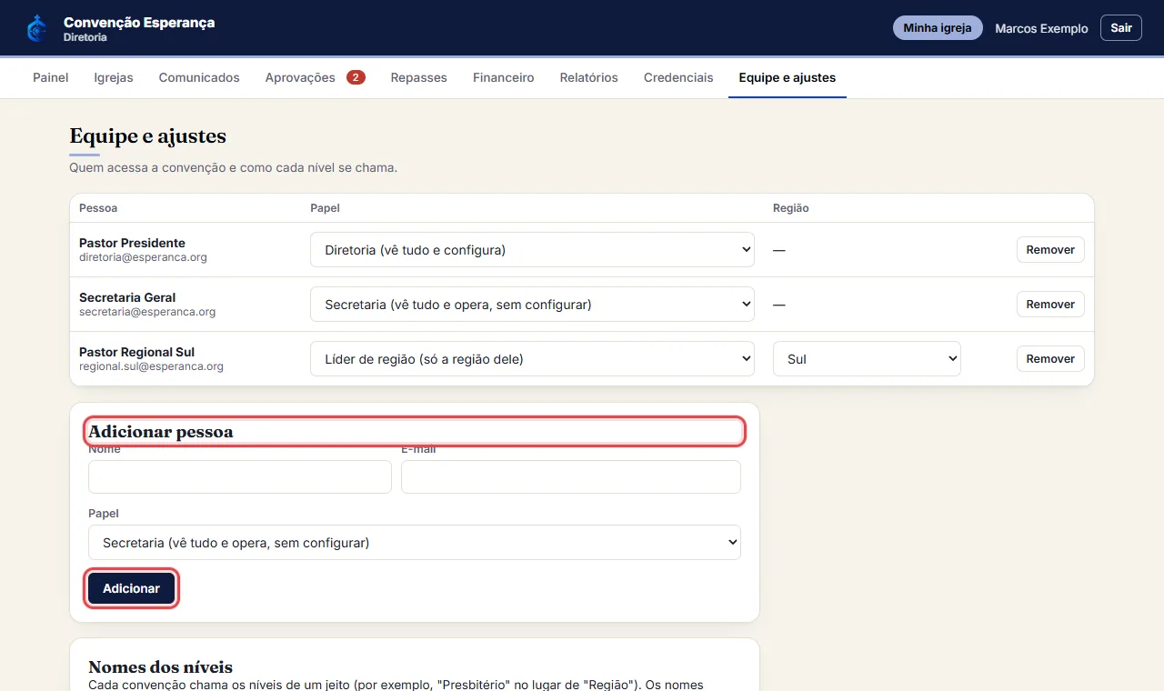View the Relatórios tab
This screenshot has width=1164, height=691.
pyautogui.click(x=589, y=77)
